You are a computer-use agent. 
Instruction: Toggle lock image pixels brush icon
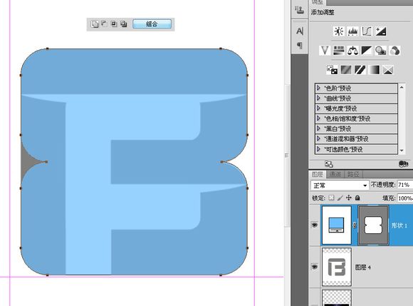tap(340, 198)
